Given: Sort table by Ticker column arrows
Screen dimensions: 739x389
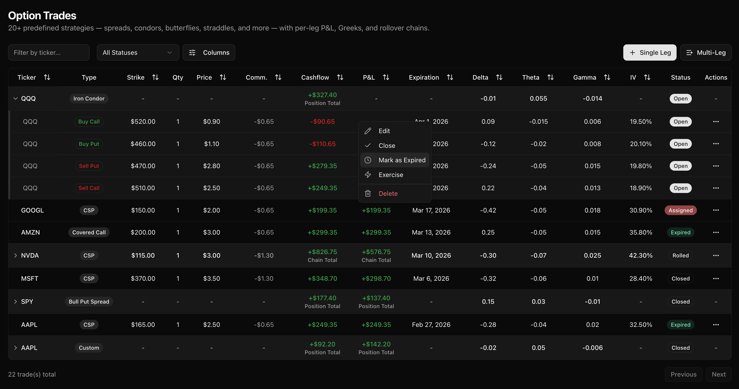Looking at the screenshot, I should tap(47, 77).
